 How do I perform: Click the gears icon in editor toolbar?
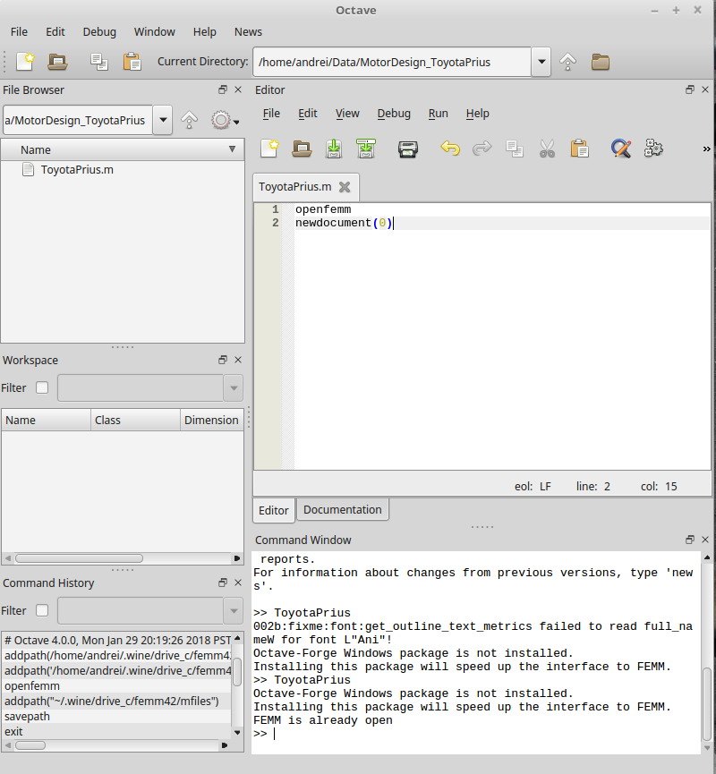(653, 149)
